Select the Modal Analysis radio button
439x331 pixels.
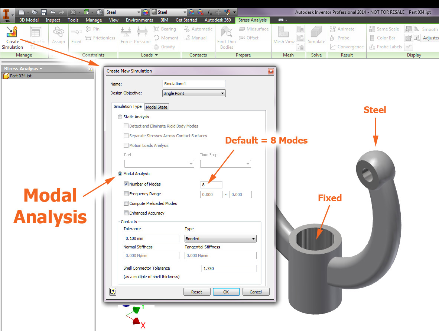(x=120, y=174)
